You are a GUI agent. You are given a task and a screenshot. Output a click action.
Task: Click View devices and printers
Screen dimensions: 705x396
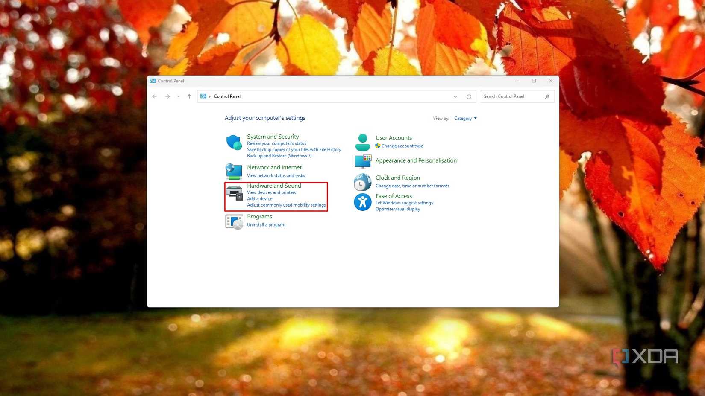(272, 192)
